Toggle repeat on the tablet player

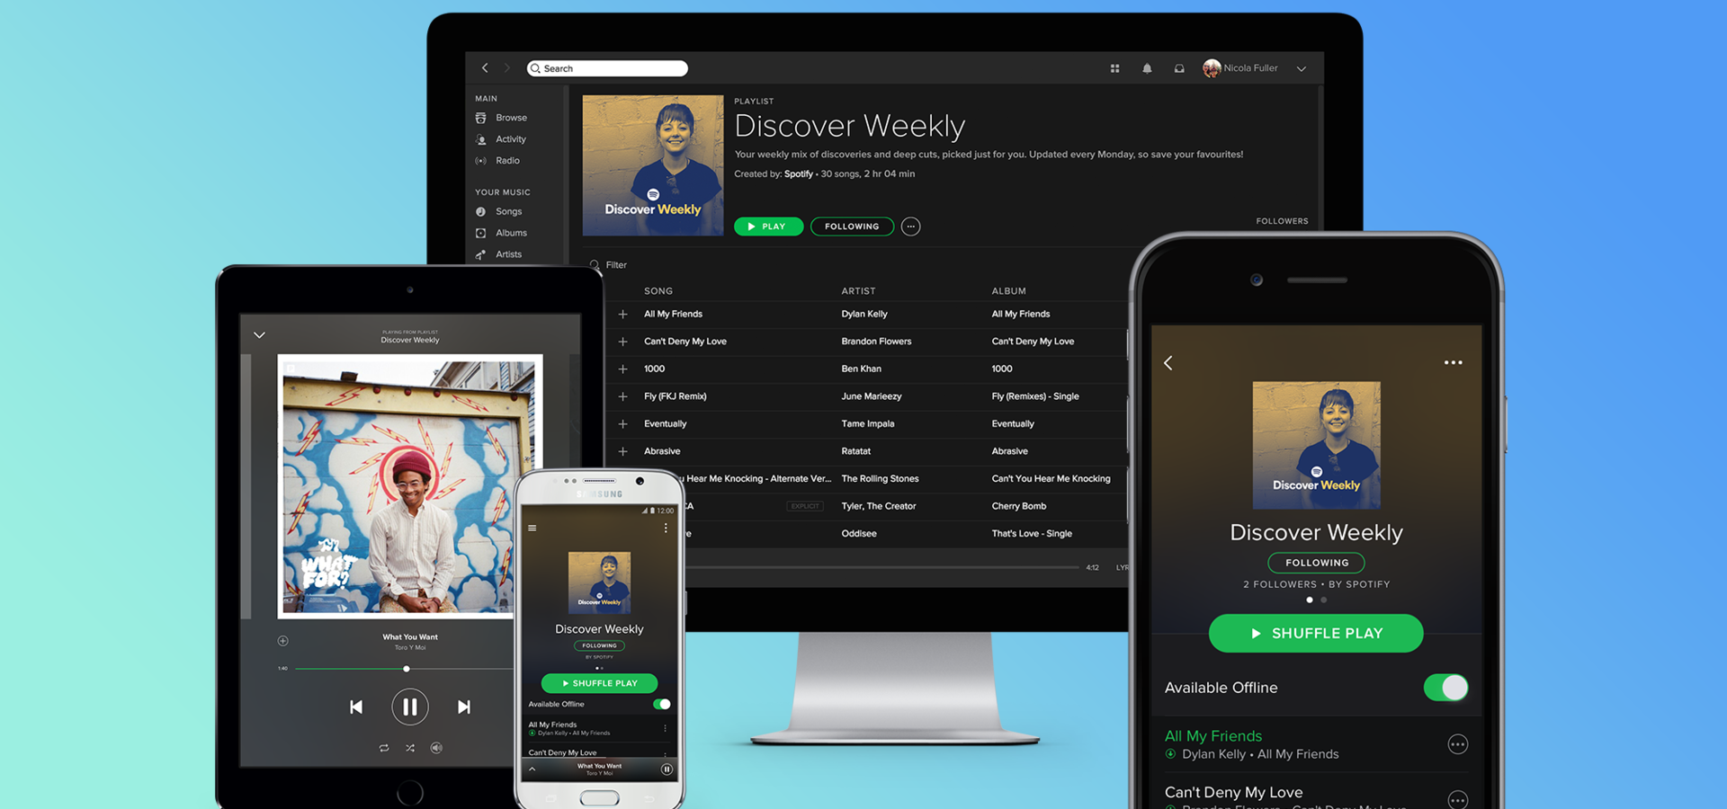click(384, 748)
